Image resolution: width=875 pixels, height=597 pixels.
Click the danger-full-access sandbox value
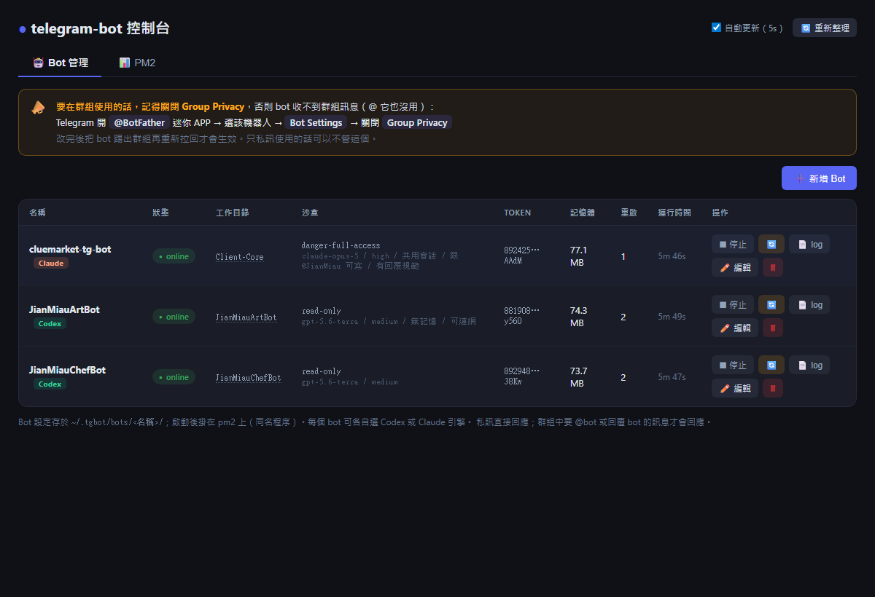pyautogui.click(x=341, y=245)
